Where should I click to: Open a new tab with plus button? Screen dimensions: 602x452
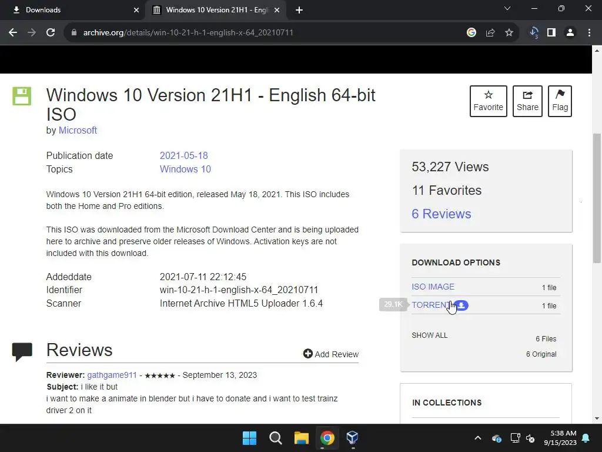point(299,10)
